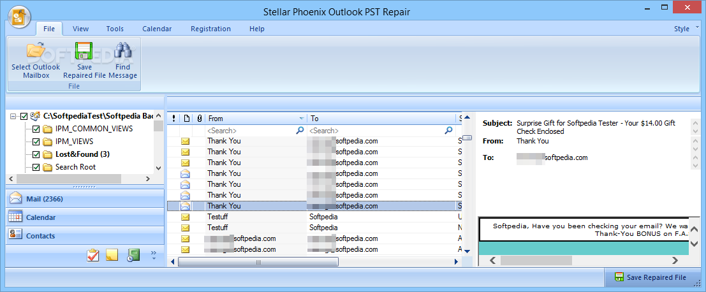
Task: Select the Contacts navigation pane button
Action: [x=85, y=235]
